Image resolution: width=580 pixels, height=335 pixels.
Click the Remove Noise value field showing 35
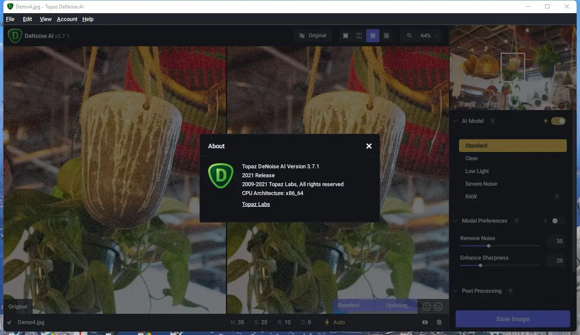tap(556, 241)
